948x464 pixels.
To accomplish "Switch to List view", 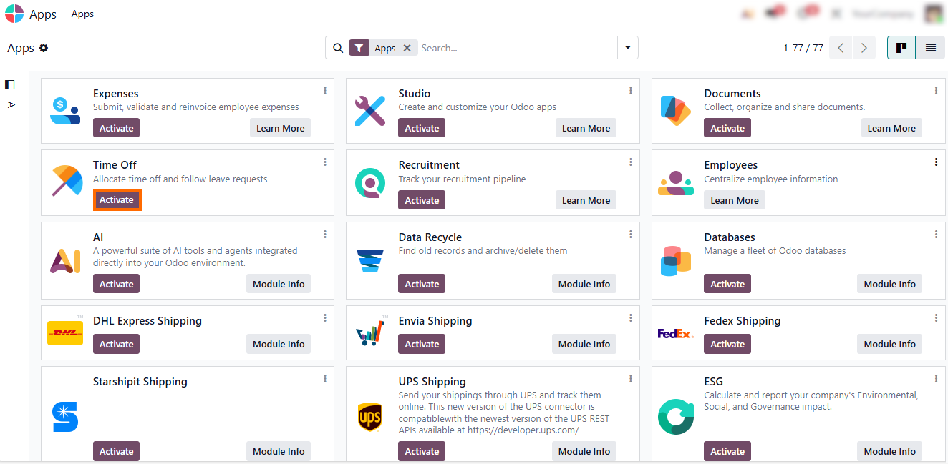I will tap(930, 48).
